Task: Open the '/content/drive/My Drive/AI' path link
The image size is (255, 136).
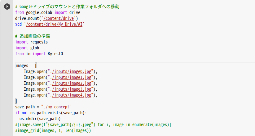Action: (54, 24)
